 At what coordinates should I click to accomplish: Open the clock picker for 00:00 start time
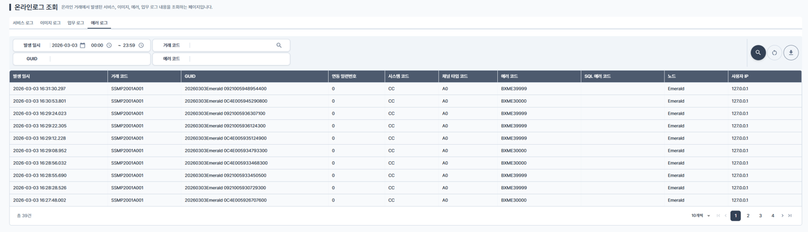tap(109, 45)
